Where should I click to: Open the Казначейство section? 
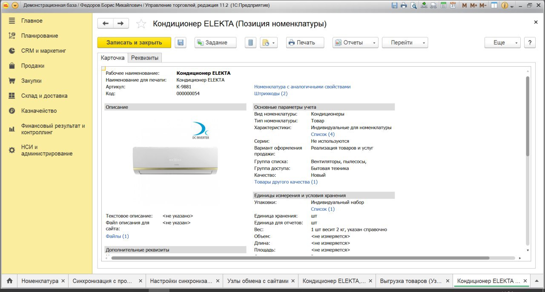click(x=39, y=111)
